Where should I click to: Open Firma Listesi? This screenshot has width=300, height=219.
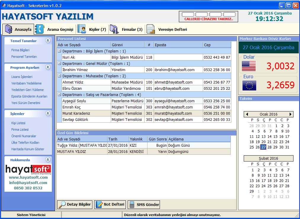[x=20, y=130]
